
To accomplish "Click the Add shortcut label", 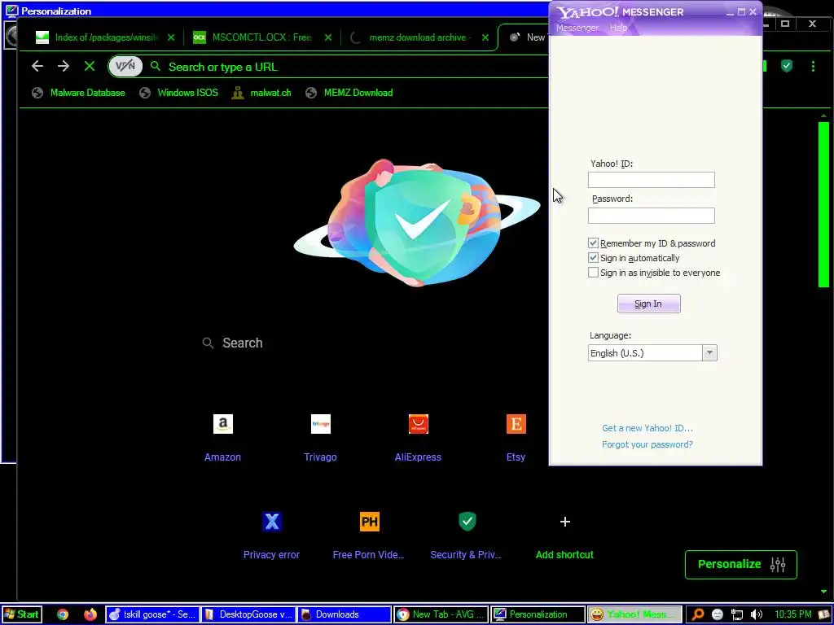I will [564, 555].
